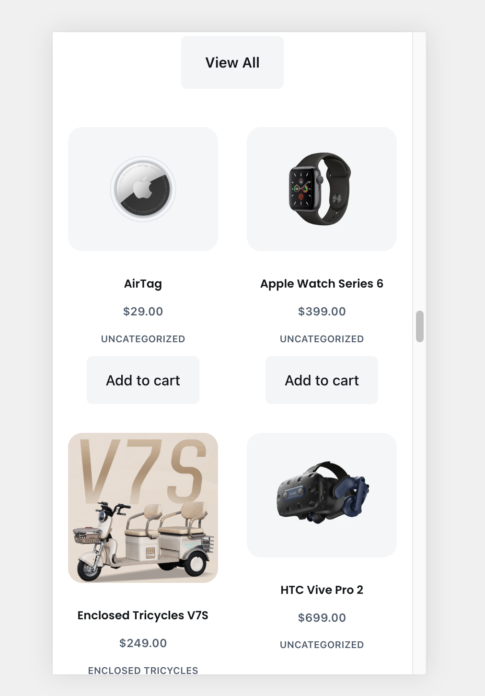Open the Enclosed Tricycles category link
485x696 pixels.
143,670
